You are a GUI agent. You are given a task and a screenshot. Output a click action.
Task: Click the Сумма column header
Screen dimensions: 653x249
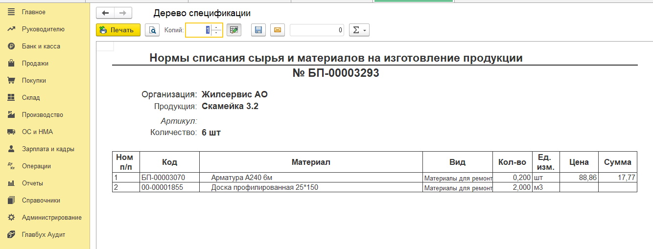point(617,162)
